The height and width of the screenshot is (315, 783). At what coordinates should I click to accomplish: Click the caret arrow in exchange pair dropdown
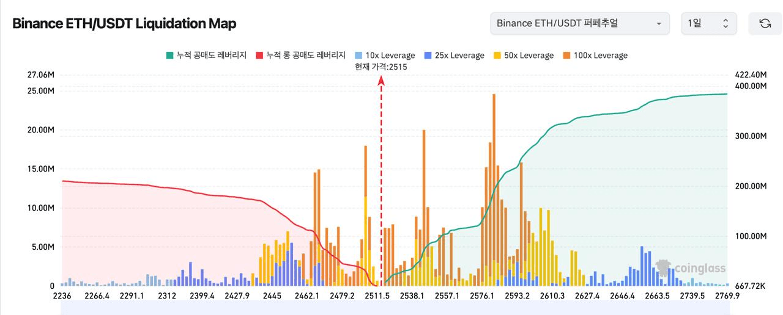pyautogui.click(x=659, y=24)
